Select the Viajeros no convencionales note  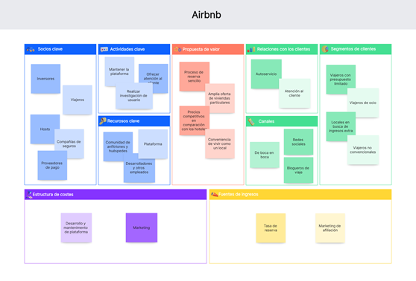363,150
